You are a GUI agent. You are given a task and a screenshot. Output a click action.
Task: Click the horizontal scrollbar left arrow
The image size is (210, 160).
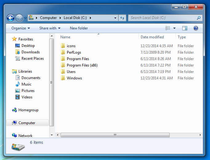coord(58,135)
